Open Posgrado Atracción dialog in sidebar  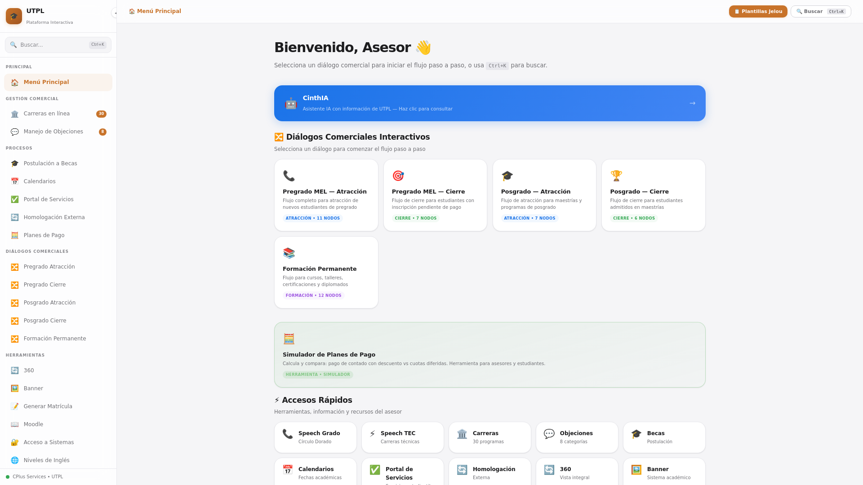[58, 303]
